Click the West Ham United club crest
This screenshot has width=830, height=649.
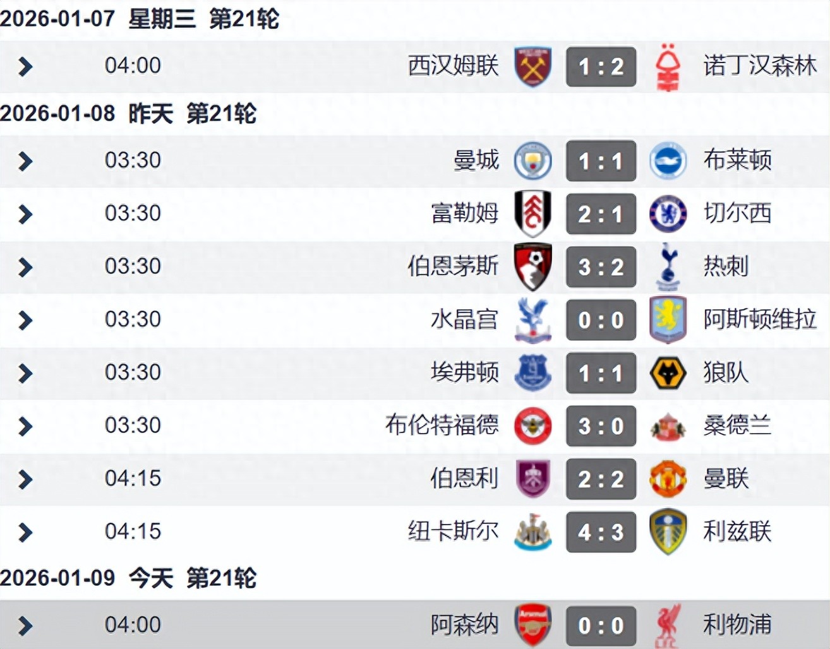pyautogui.click(x=534, y=66)
